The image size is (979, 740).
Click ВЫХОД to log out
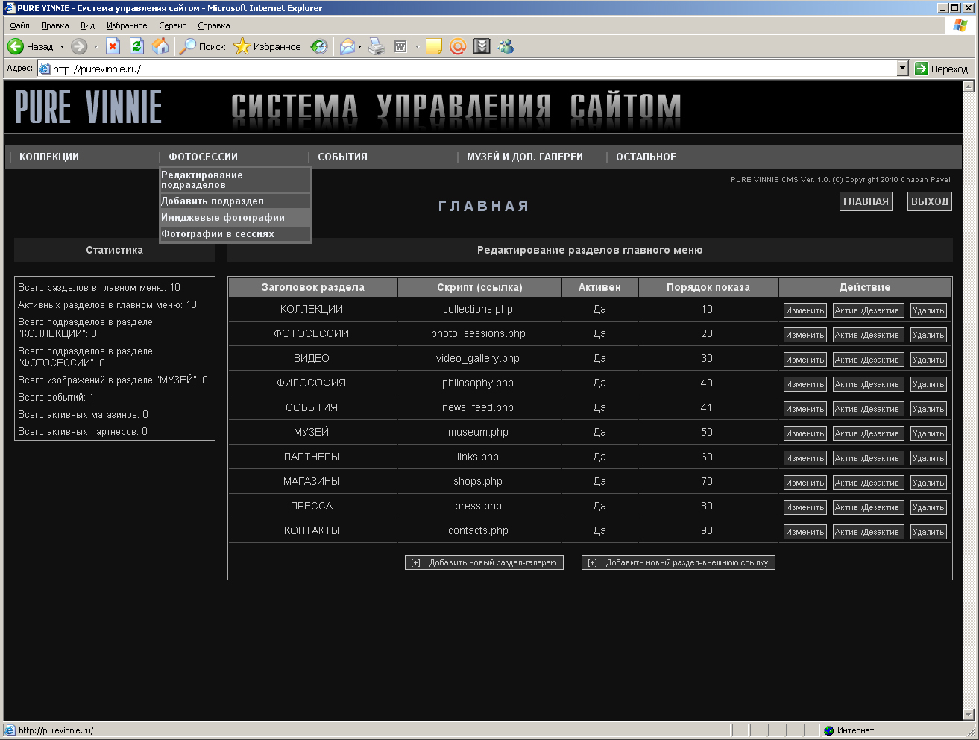(929, 201)
